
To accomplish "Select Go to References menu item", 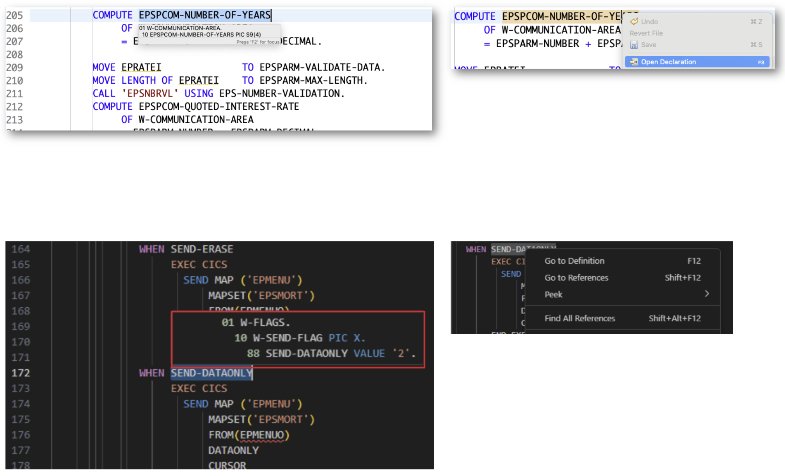I will tap(576, 278).
